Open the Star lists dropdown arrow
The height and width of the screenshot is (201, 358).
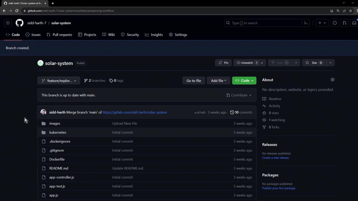point(330,63)
